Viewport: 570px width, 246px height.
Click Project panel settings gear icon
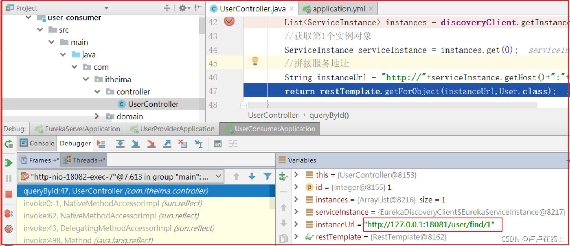point(182,8)
